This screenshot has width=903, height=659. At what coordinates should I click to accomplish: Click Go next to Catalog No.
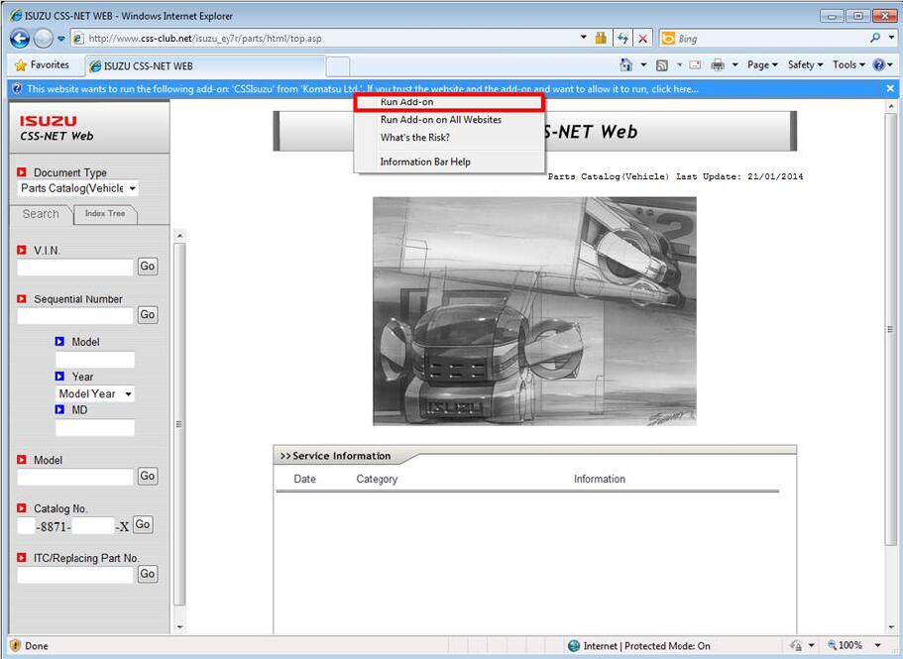click(x=143, y=524)
